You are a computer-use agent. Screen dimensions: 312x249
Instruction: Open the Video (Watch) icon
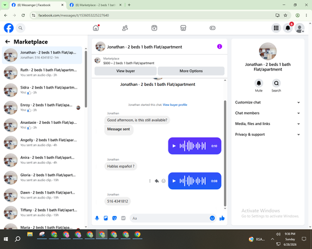click(154, 28)
